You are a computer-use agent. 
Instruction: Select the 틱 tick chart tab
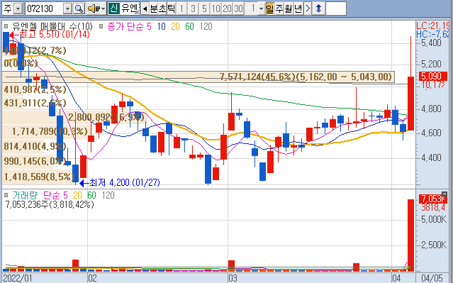click(x=171, y=9)
